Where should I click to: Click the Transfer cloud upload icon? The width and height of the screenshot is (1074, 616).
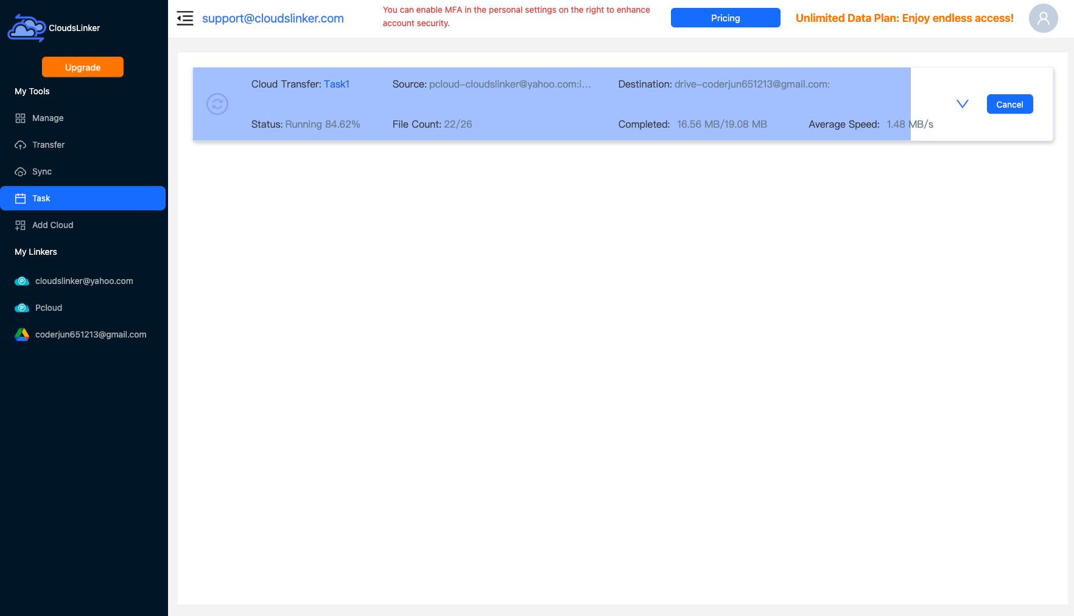[x=20, y=145]
